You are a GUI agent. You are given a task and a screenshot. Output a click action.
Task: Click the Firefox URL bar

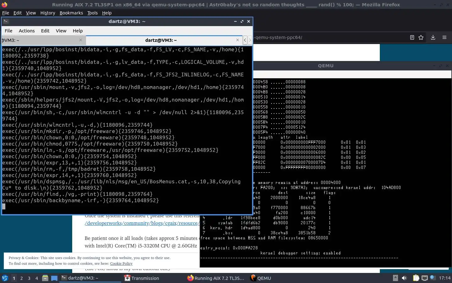pyautogui.click(x=330, y=37)
